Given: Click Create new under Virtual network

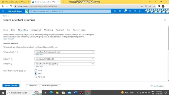Looking at the screenshot, I should [39, 55].
